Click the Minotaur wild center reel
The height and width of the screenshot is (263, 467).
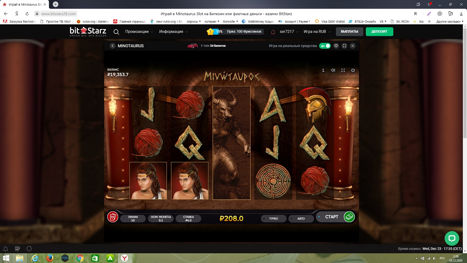coord(231,143)
